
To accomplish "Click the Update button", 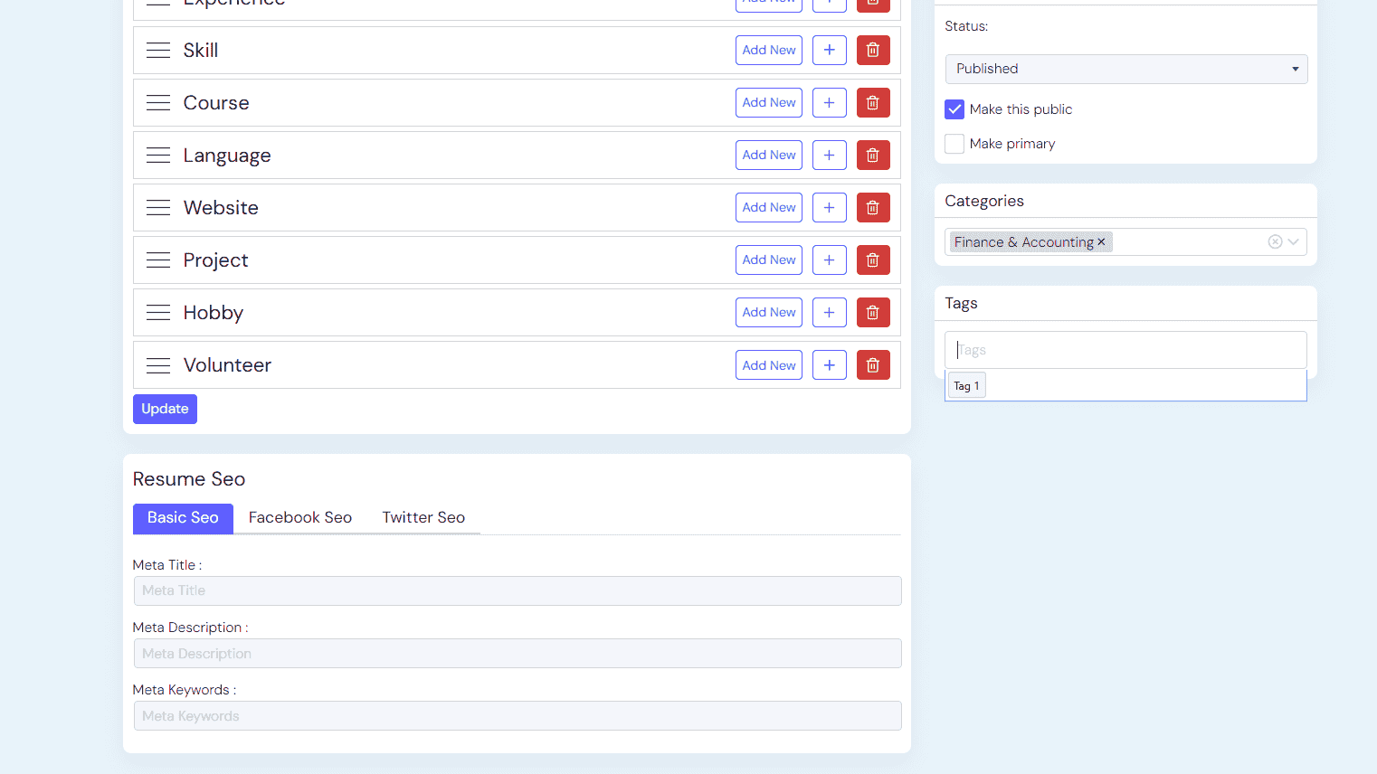I will coord(165,409).
